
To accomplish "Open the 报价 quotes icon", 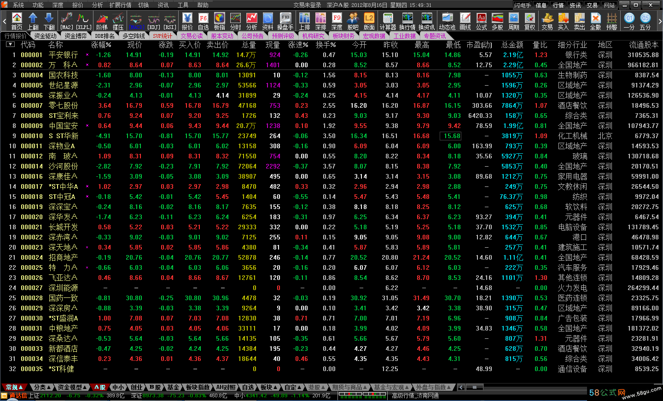I will [187, 21].
